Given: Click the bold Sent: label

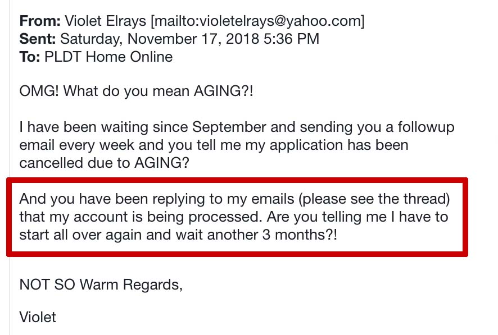Looking at the screenshot, I should (x=38, y=39).
